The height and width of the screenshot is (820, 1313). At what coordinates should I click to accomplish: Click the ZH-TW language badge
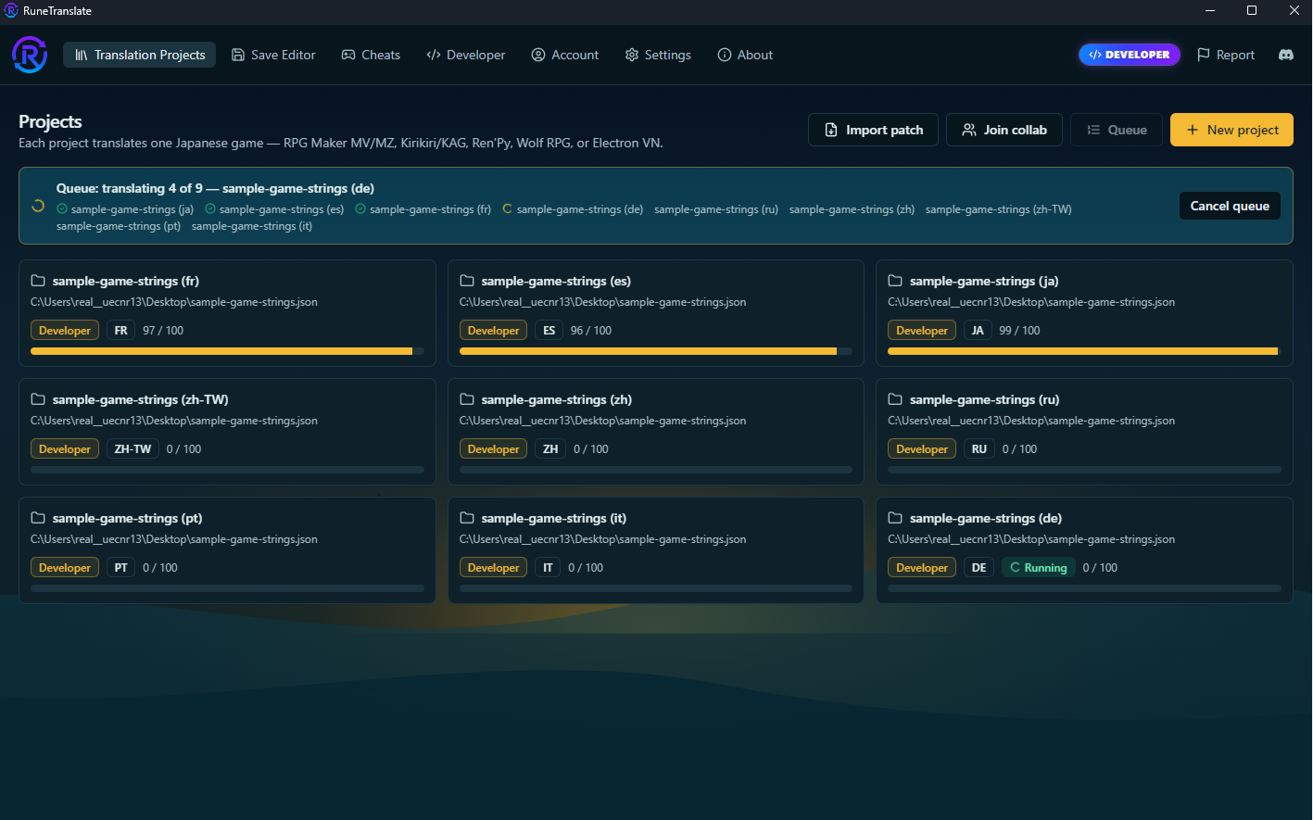click(133, 448)
